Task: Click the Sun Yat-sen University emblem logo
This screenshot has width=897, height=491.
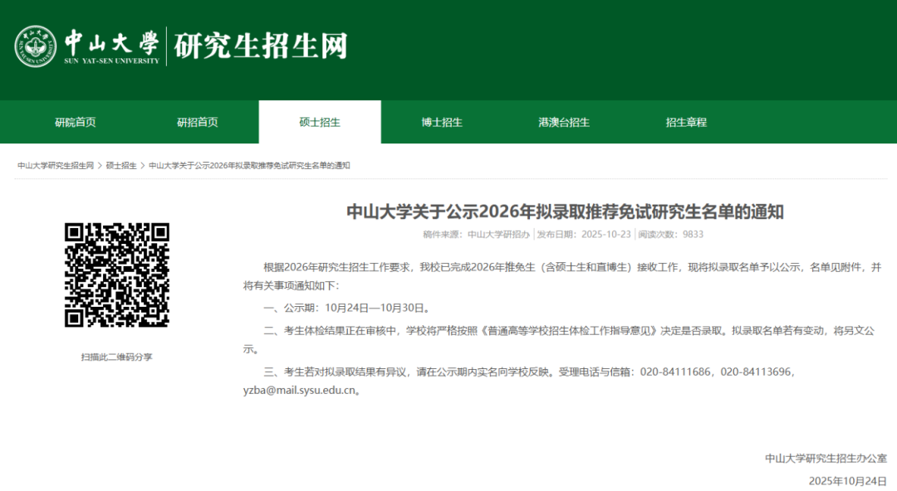Action: 36,46
